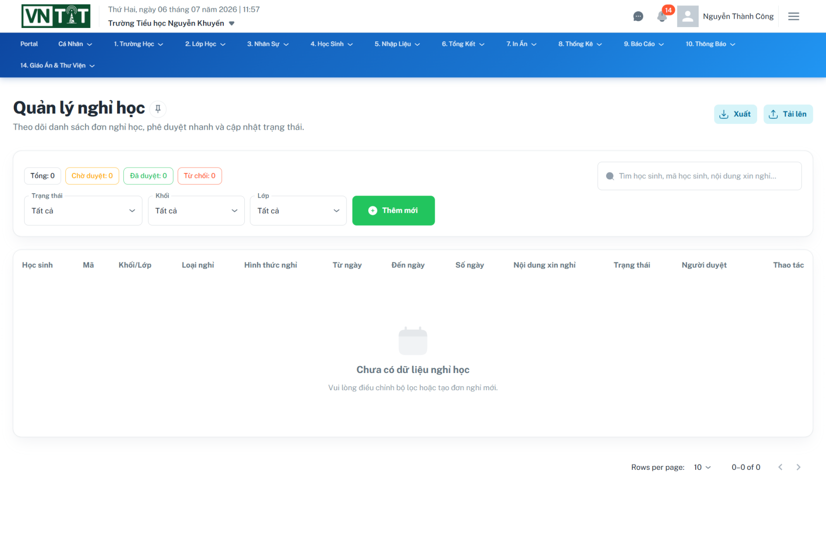The width and height of the screenshot is (826, 549).
Task: Open the chat messages icon
Action: coord(638,17)
